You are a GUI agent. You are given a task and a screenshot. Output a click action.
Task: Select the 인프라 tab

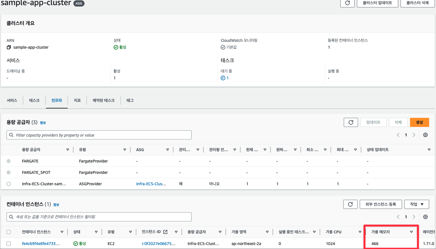pos(57,100)
